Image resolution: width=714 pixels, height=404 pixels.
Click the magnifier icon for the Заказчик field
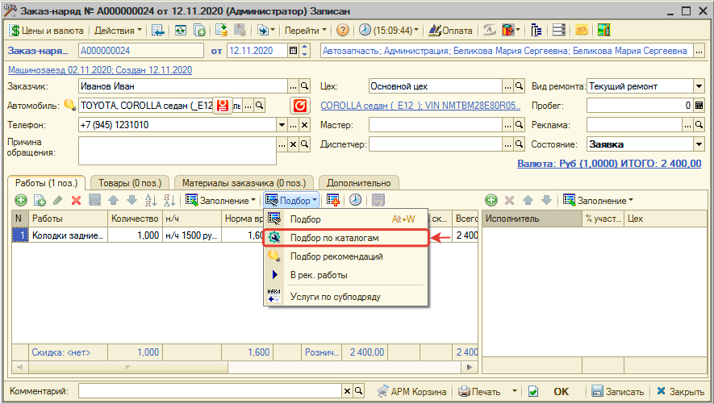(305, 86)
